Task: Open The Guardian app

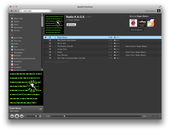Action: 18,50
